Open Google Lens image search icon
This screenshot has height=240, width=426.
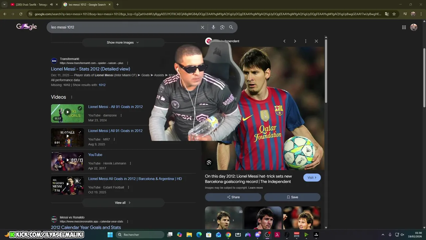coord(222,27)
